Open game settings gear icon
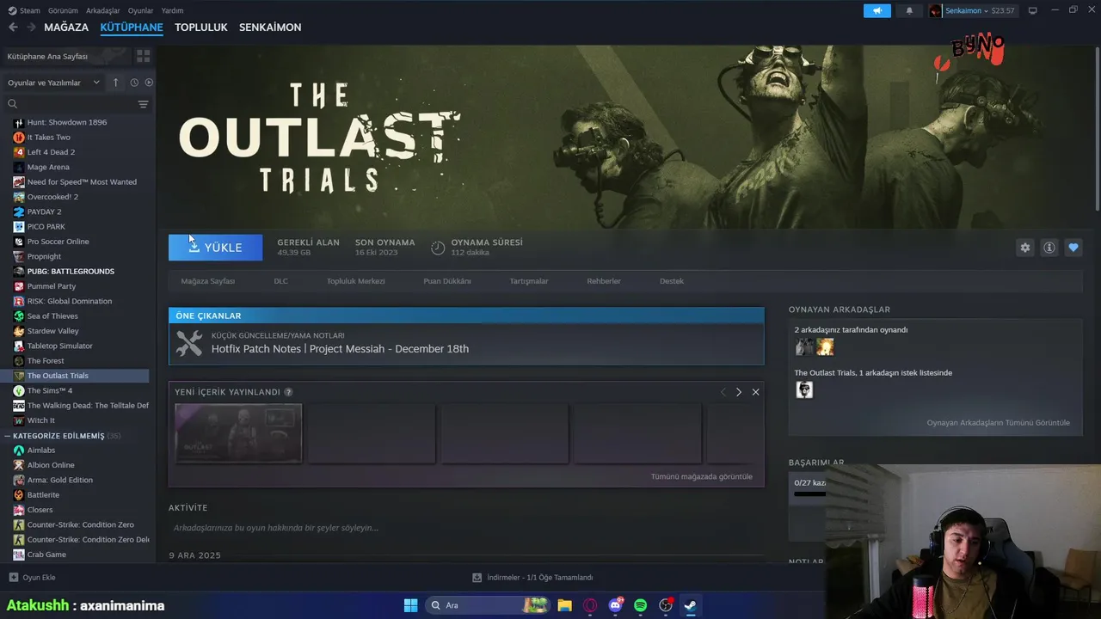Image resolution: width=1101 pixels, height=619 pixels. (1024, 248)
